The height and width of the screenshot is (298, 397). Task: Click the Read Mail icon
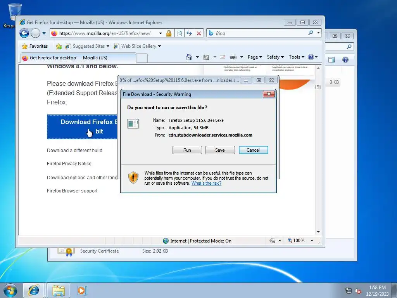pyautogui.click(x=223, y=57)
